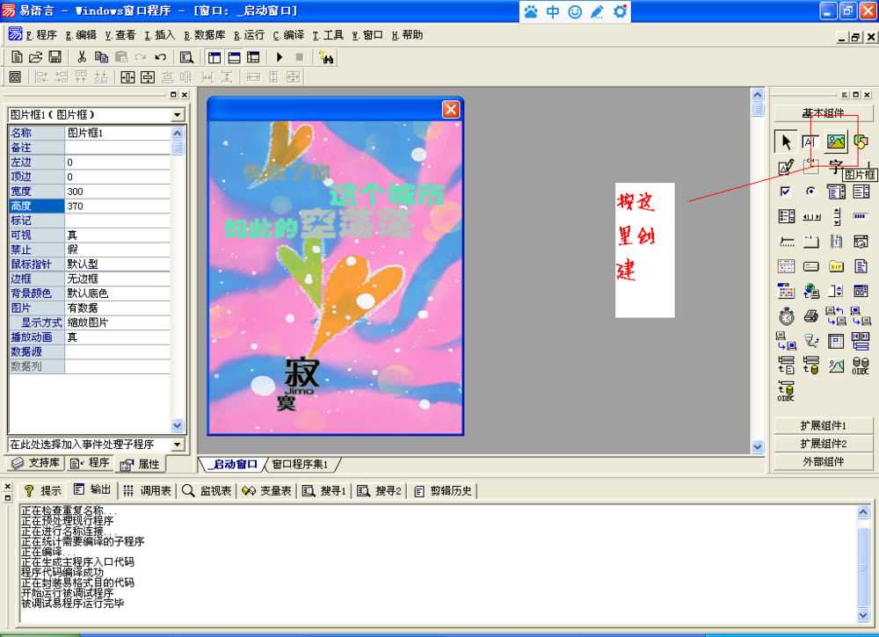Click the Run play triangle icon
Image resolution: width=879 pixels, height=637 pixels.
pyautogui.click(x=280, y=56)
